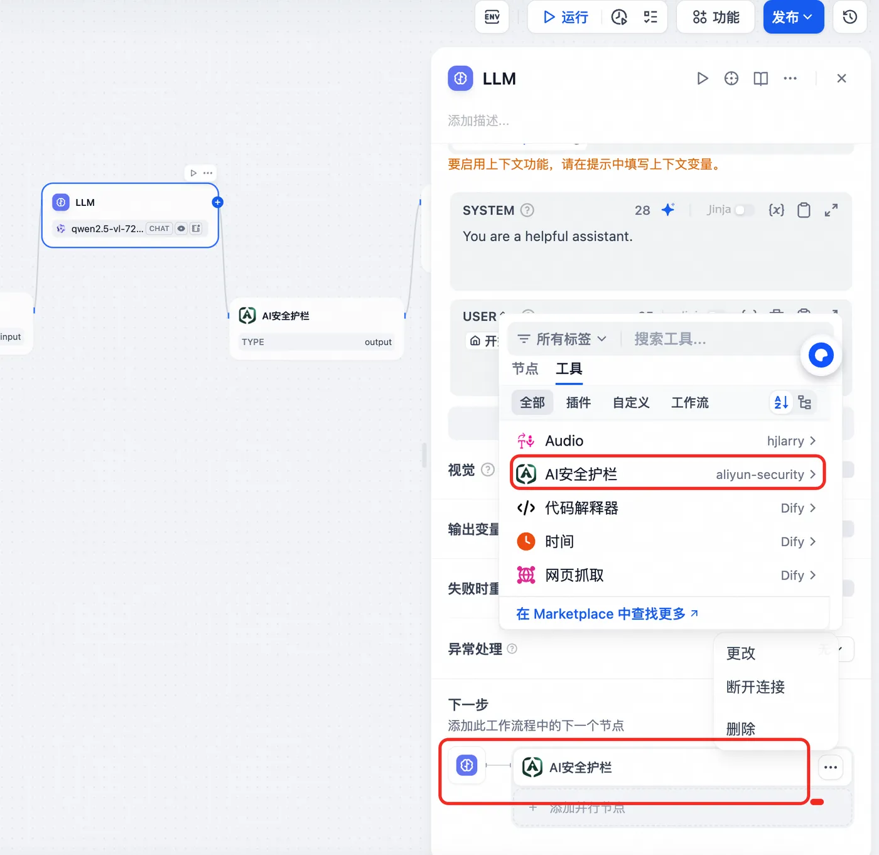Locate node with the crosshair icon
This screenshot has height=855, width=879.
click(731, 78)
